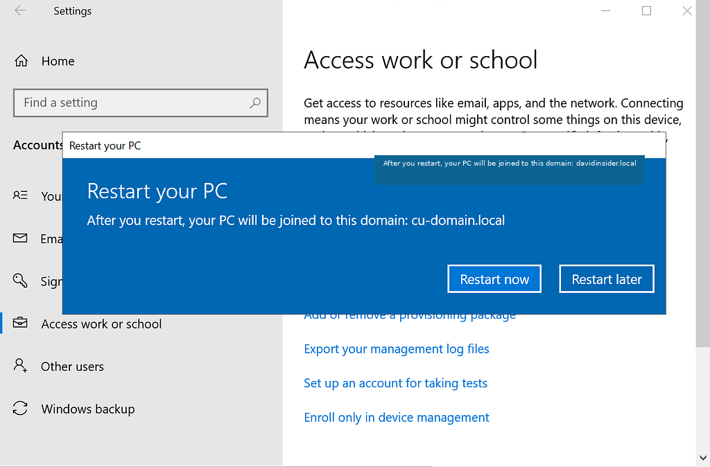Open Set up an account for taking tests
Viewport: 710px width, 467px height.
(395, 383)
